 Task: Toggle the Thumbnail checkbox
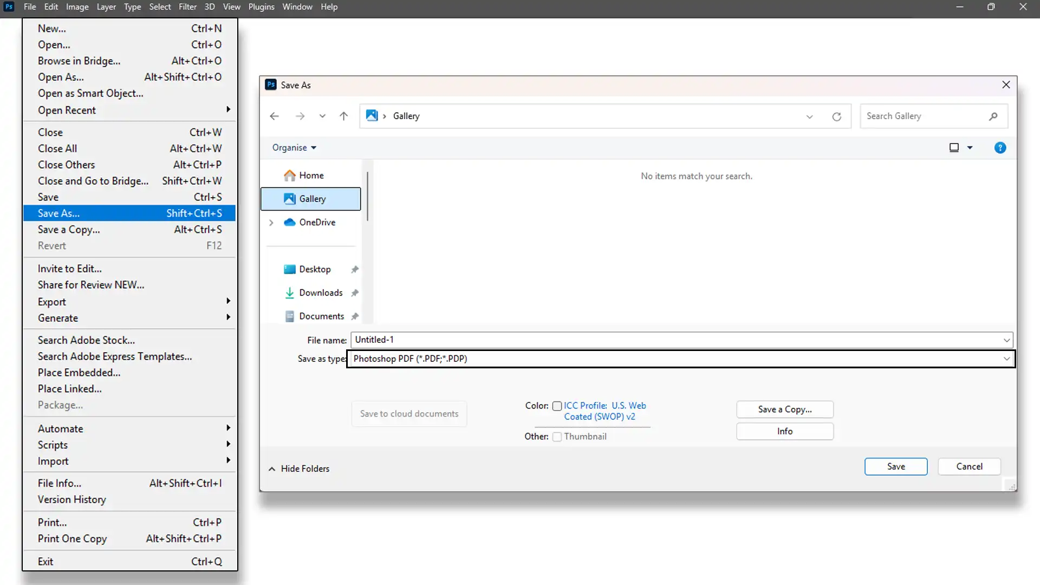tap(557, 437)
